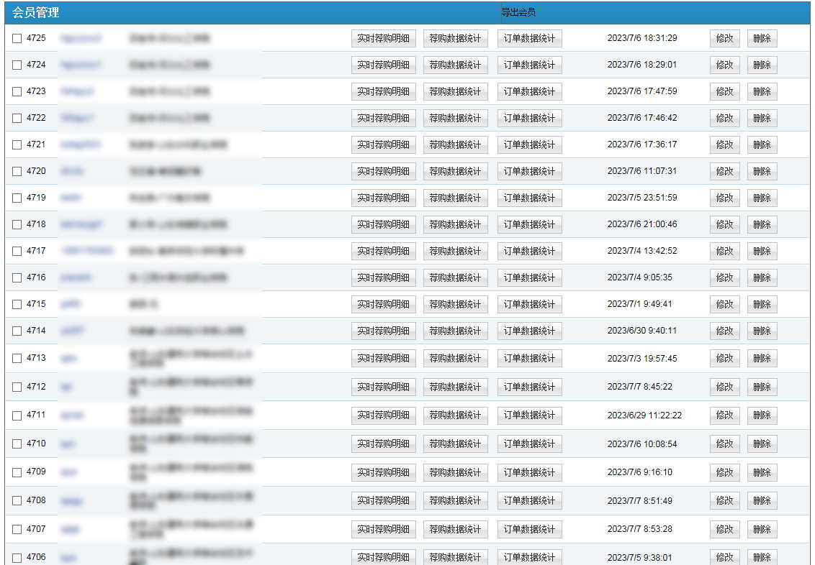The width and height of the screenshot is (815, 565).
Task: Open 荐购数据统计 for member 4723
Action: (x=455, y=92)
